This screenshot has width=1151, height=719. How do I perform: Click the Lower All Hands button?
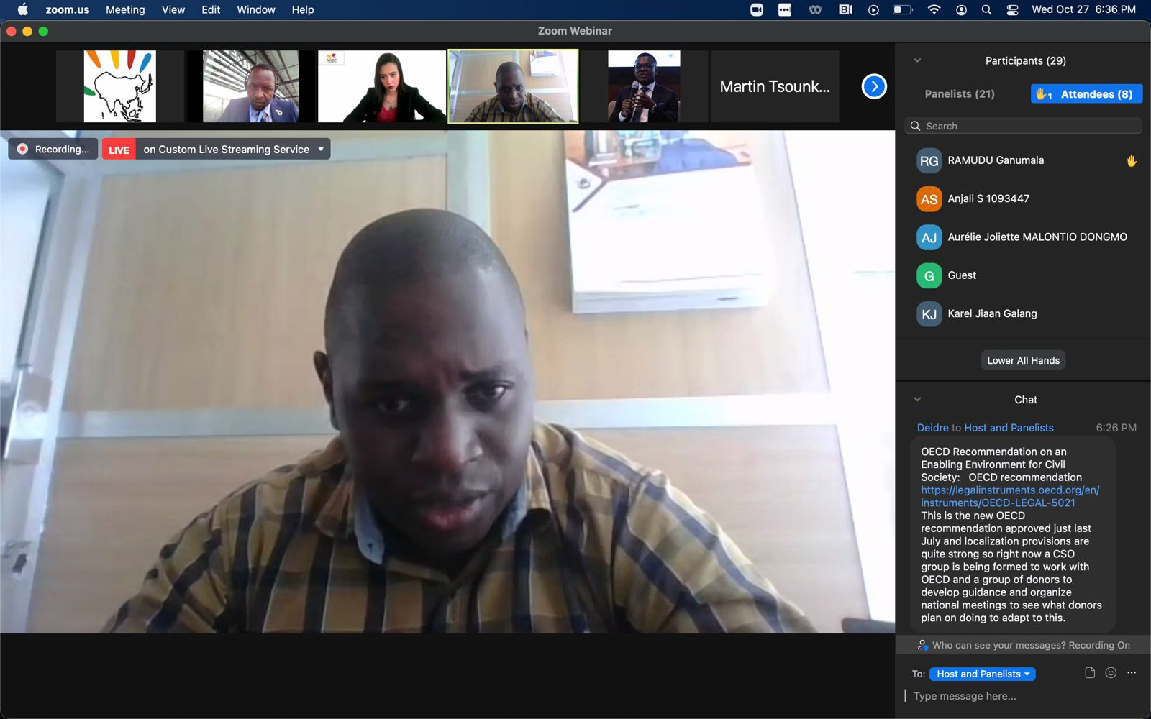point(1023,360)
